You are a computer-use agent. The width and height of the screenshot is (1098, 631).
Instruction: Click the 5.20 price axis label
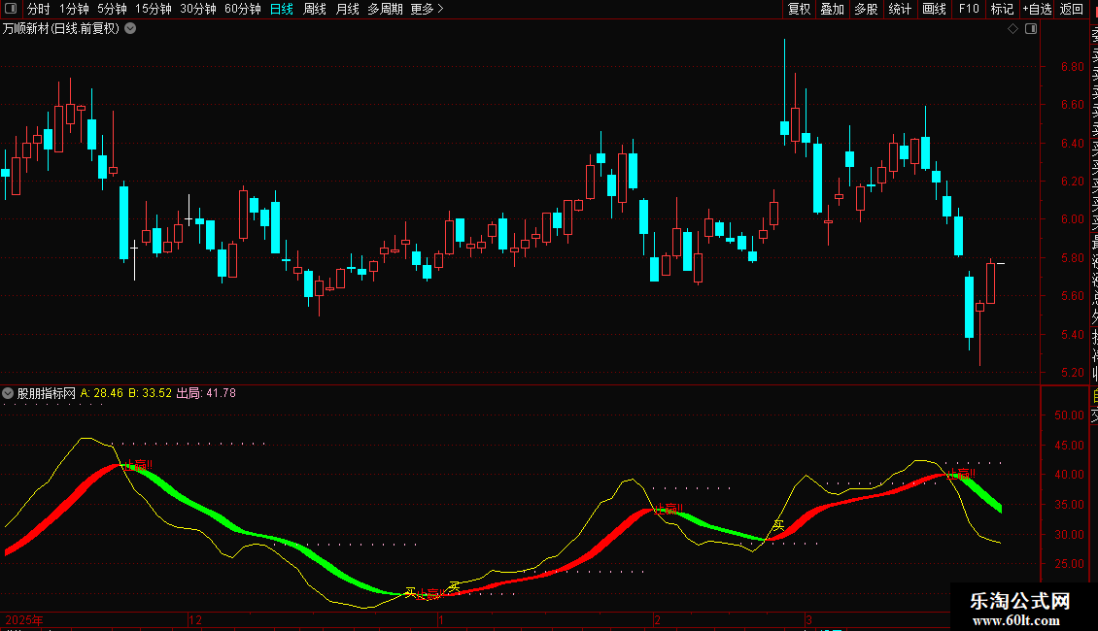(1072, 373)
